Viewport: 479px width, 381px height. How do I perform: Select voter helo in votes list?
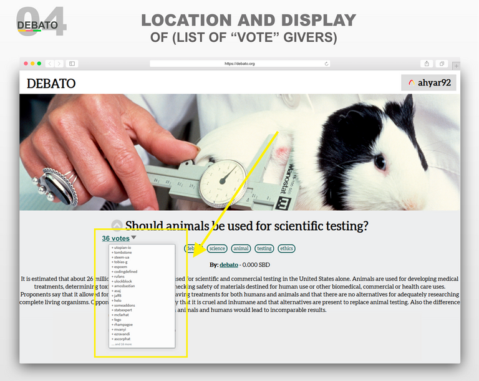click(117, 301)
